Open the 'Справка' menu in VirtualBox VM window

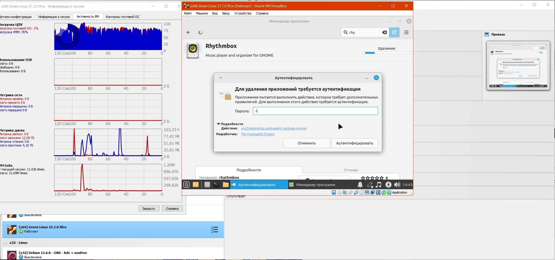262,13
